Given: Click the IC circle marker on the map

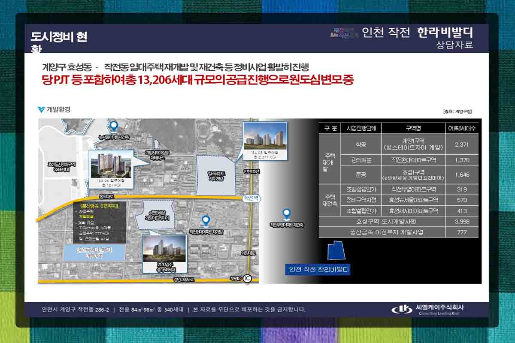Looking at the screenshot, I should 247,278.
